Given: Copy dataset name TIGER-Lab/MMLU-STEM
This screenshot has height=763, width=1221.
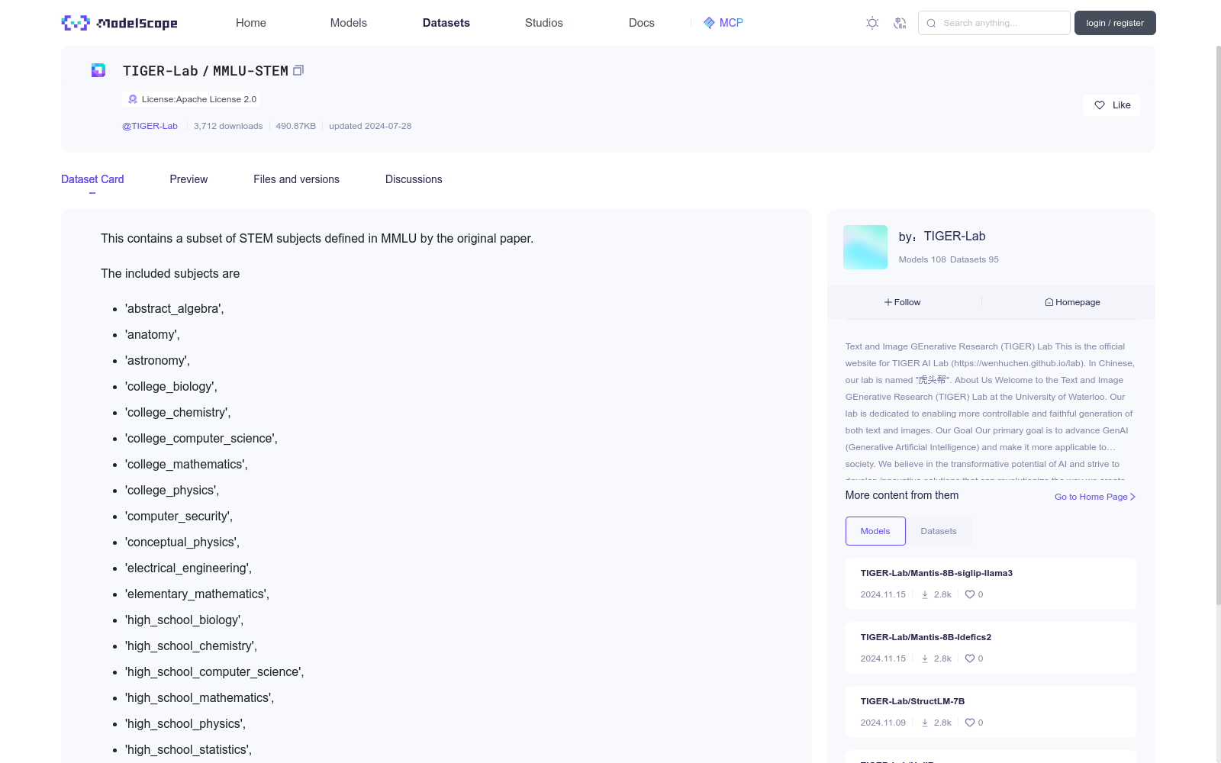Looking at the screenshot, I should click(x=298, y=70).
